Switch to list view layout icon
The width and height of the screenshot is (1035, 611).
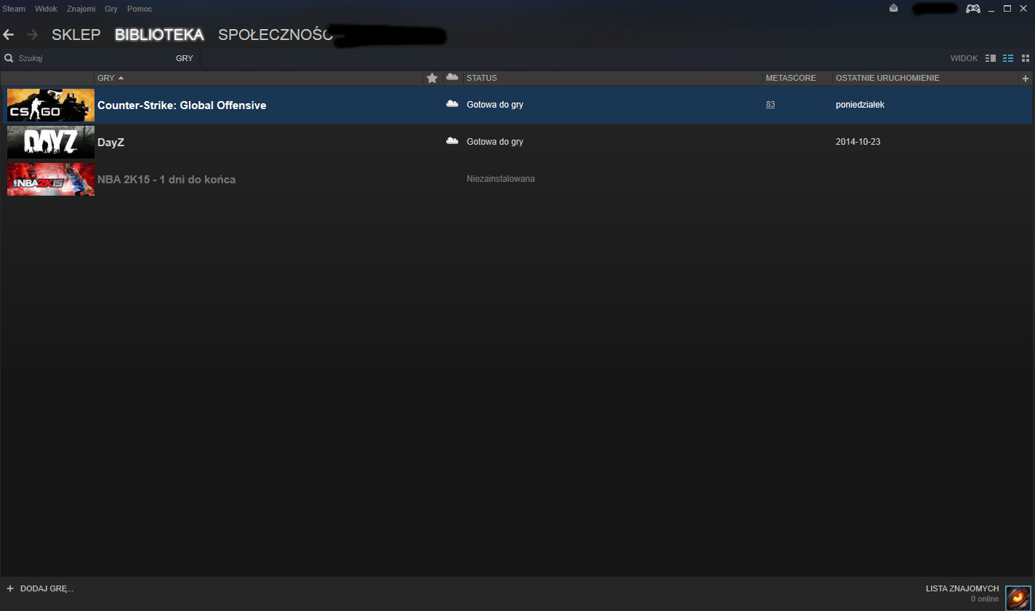[1008, 58]
